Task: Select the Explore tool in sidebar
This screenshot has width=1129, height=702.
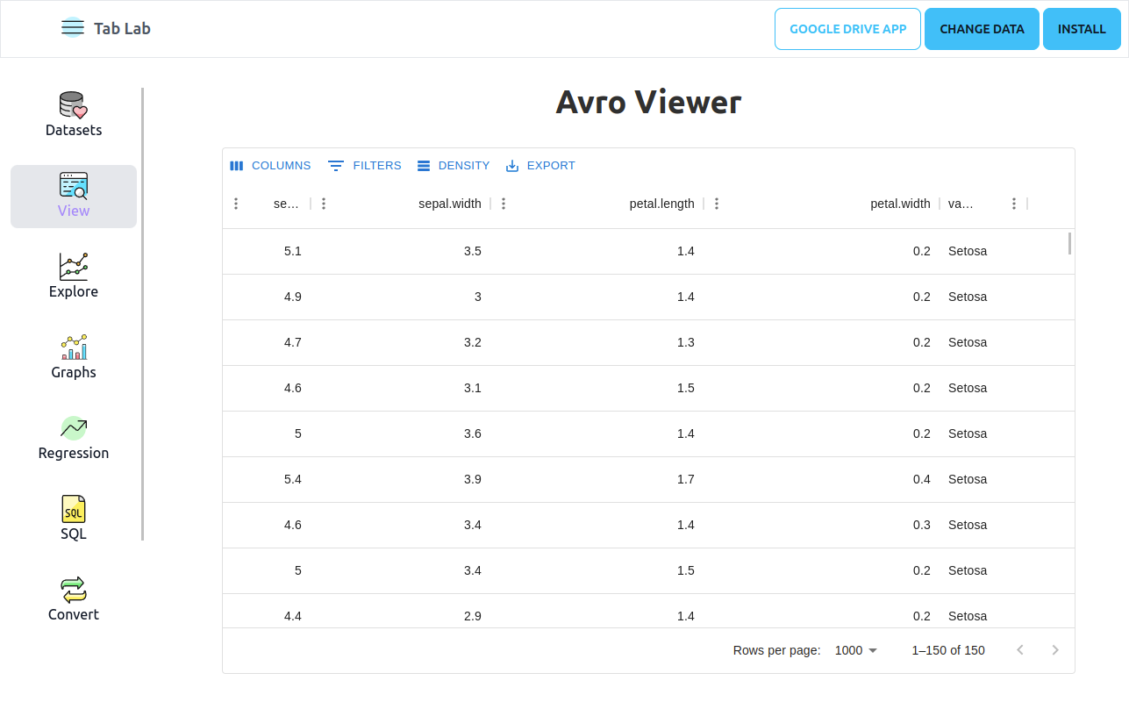Action: coord(73,274)
